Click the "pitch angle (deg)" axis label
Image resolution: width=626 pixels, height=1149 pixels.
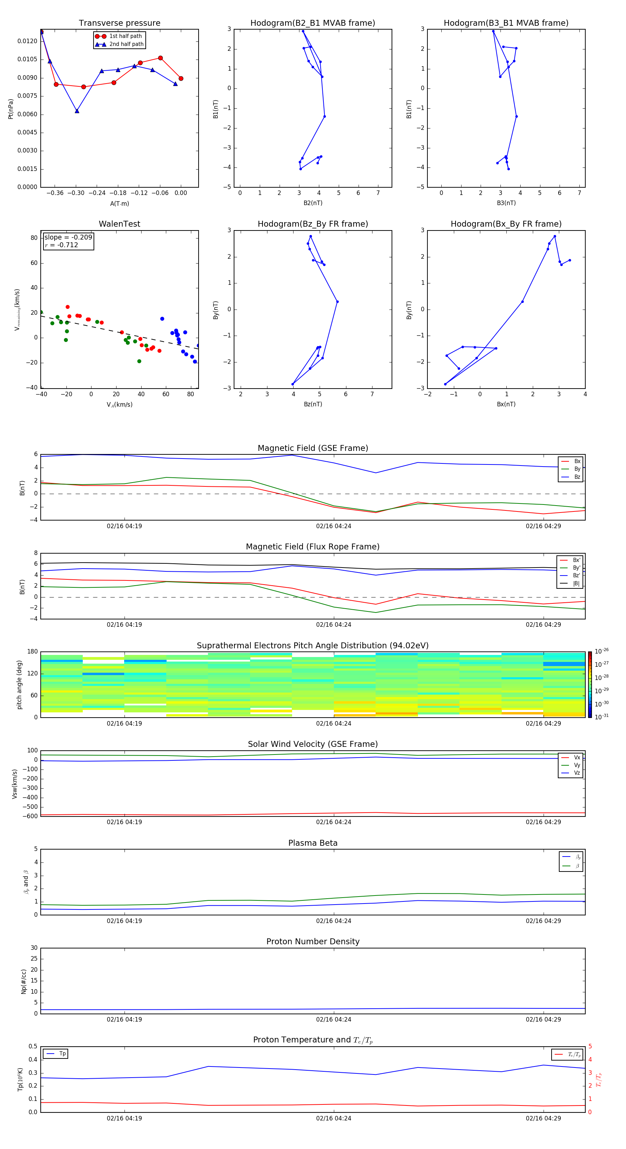19,685
